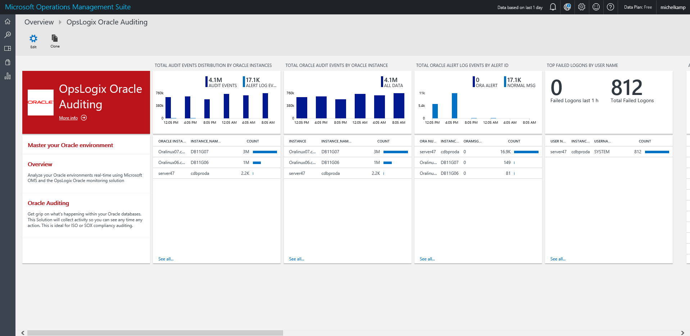Click the 812 Total Failed Logons value
Screen dimensions: 690x336
(627, 87)
